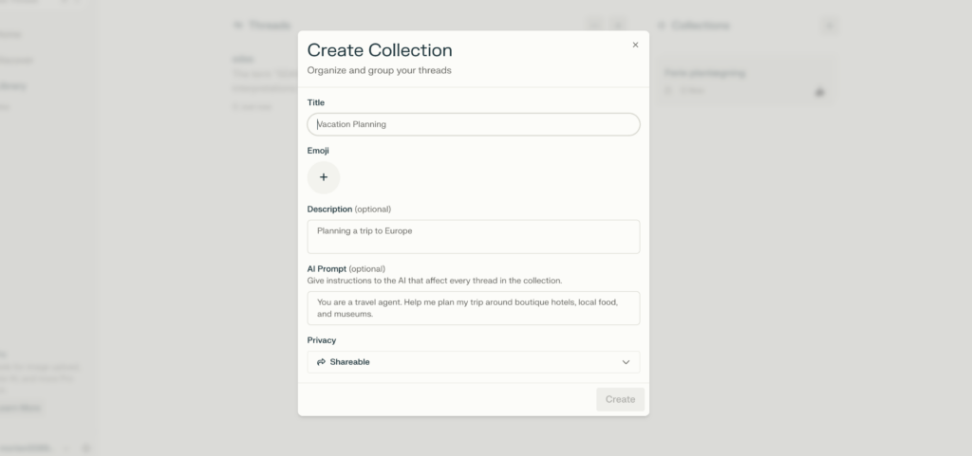Click into the Description text area
The image size is (972, 456).
click(474, 237)
